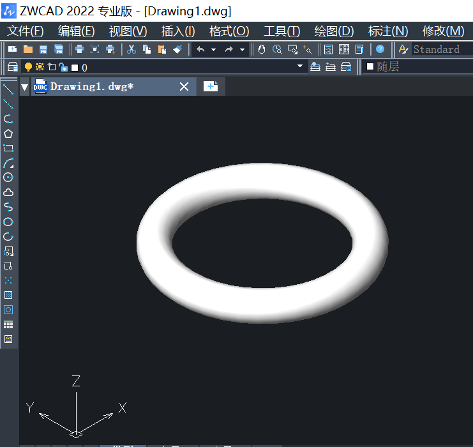This screenshot has width=473, height=447.
Task: Select the Spline tool
Action: click(8, 207)
